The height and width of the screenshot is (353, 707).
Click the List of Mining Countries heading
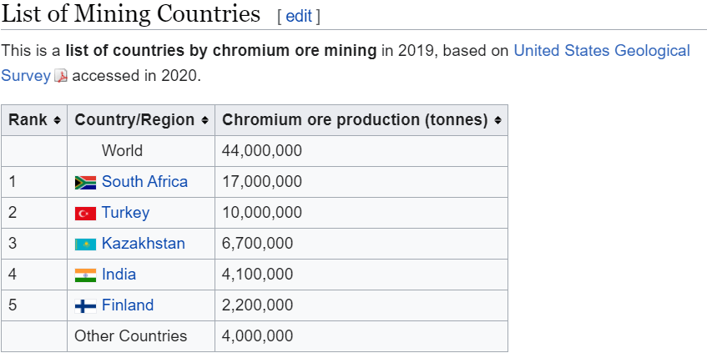(x=131, y=15)
